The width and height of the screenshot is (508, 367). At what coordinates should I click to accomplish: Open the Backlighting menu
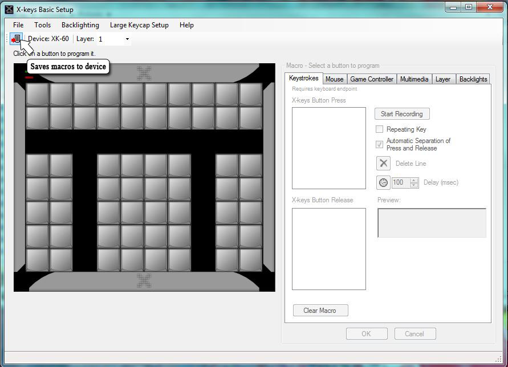pyautogui.click(x=80, y=25)
